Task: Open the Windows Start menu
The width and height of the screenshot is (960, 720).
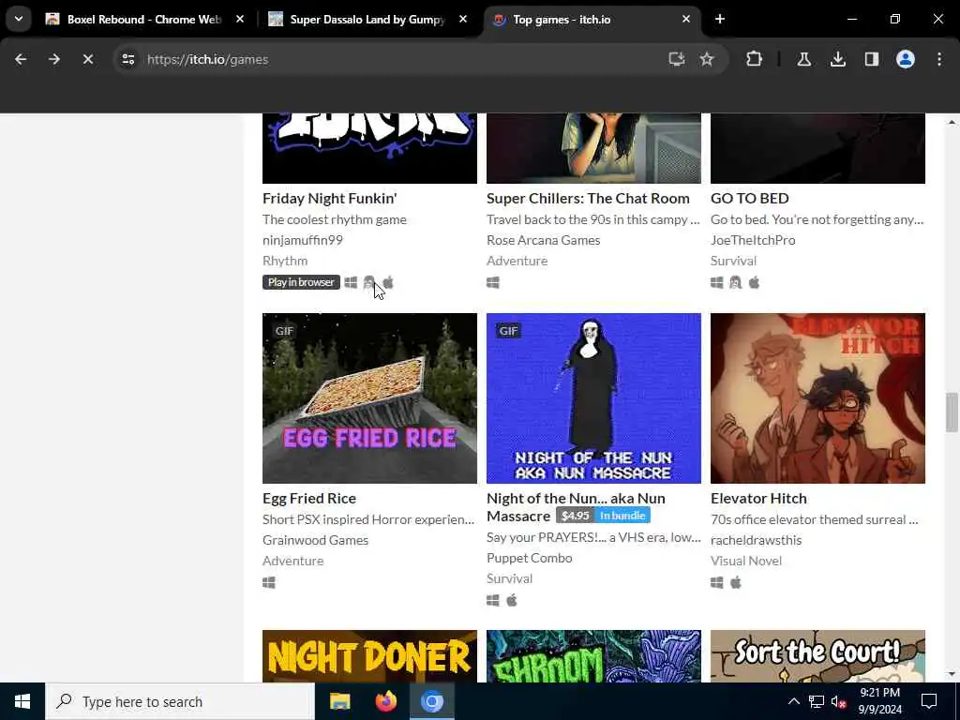Action: point(22,701)
